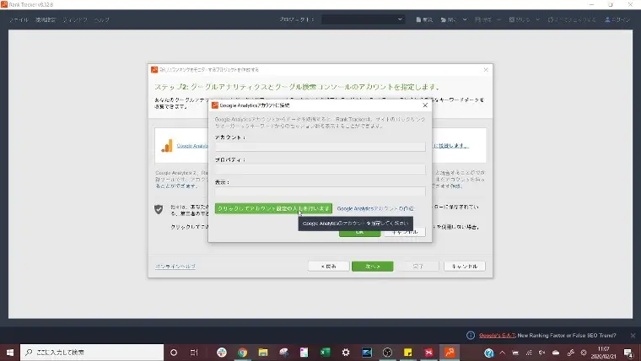Image resolution: width=641 pixels, height=361 pixels.
Task: Close the Google Analytics connection dialog
Action: point(424,105)
